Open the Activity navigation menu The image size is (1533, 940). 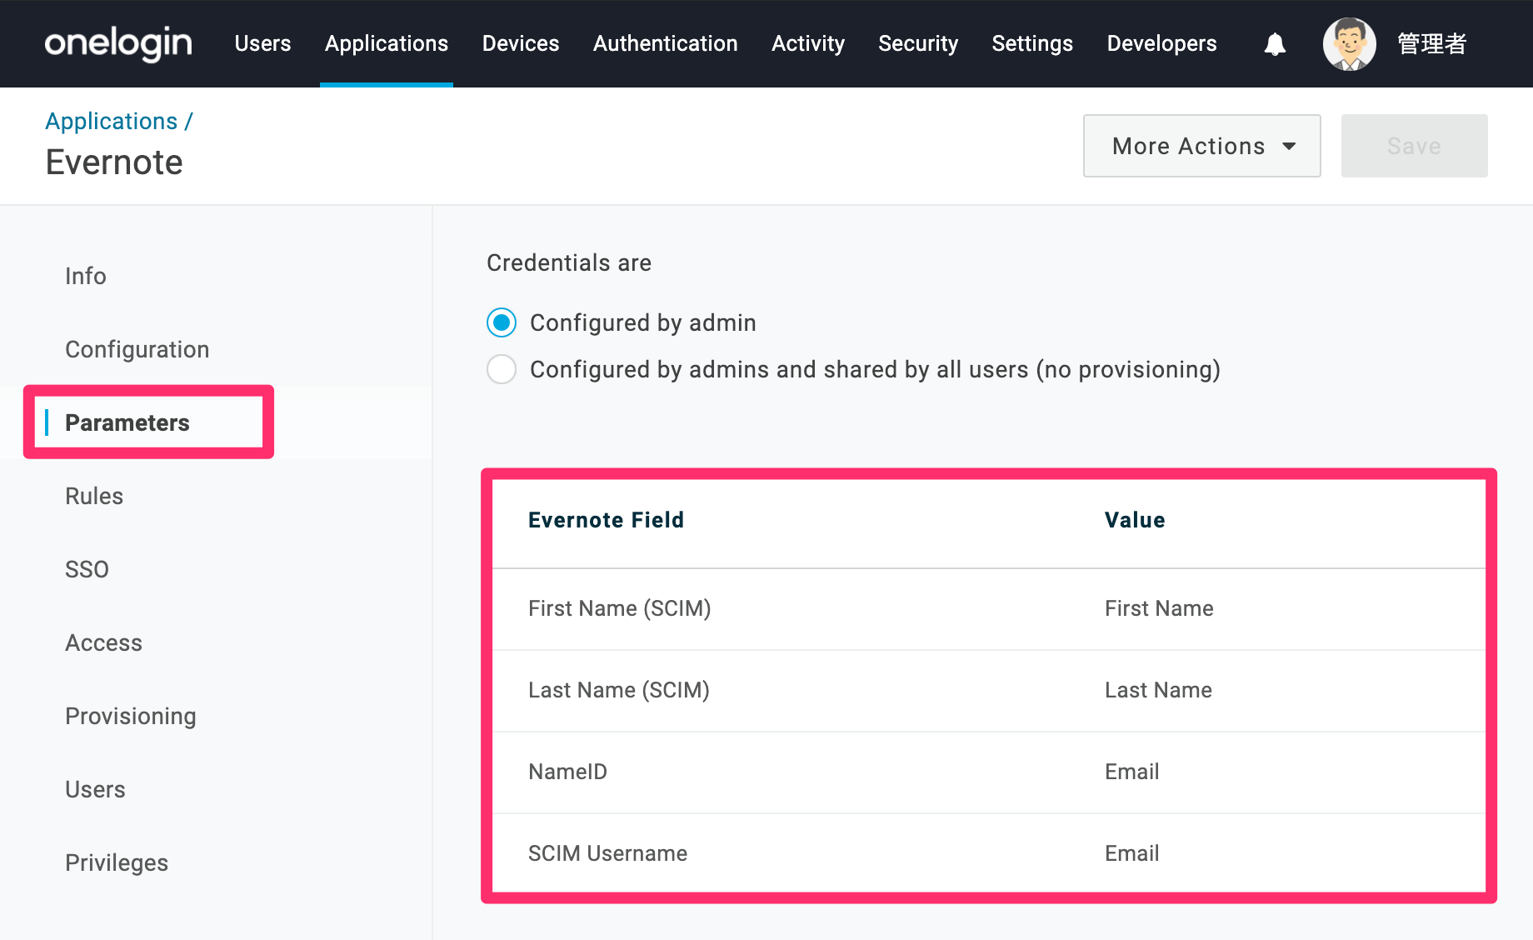coord(808,43)
